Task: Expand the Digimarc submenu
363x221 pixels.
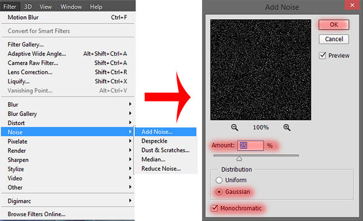Action: (68, 201)
